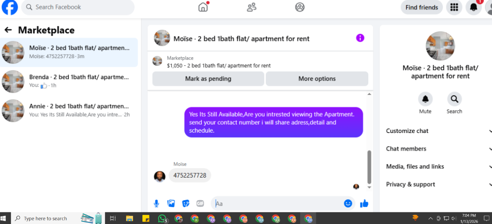Viewport: 492px width, 224px height.
Task: Click the message text input field
Action: (x=277, y=204)
